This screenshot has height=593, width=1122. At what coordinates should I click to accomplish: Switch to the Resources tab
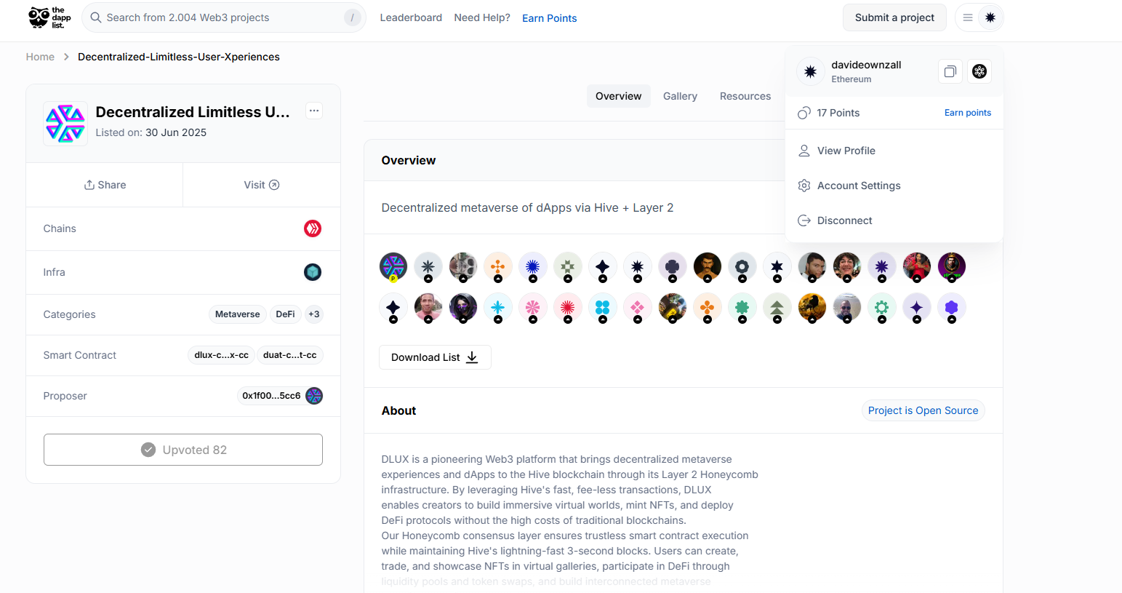coord(745,96)
